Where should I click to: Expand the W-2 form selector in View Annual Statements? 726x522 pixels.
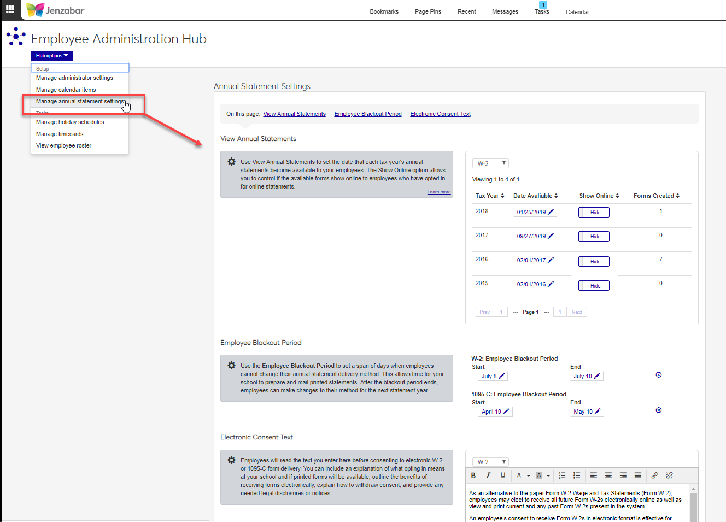click(490, 163)
